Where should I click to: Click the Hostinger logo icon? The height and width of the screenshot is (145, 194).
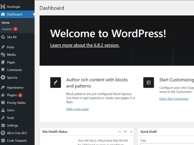[x=3, y=7]
